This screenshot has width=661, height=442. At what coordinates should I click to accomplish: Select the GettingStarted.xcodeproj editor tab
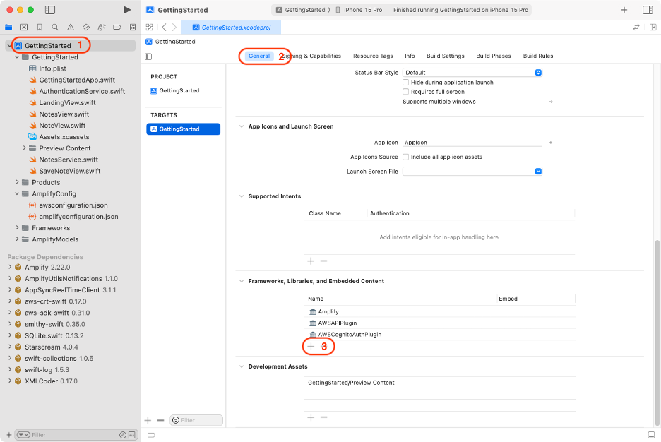click(x=231, y=28)
